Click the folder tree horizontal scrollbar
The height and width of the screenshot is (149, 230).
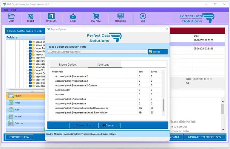(x=27, y=90)
